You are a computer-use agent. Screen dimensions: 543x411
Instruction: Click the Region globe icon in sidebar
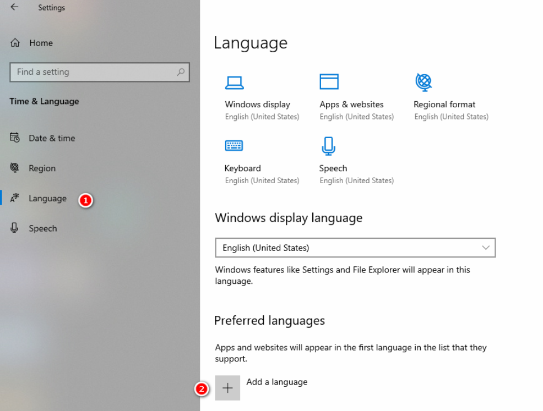(14, 167)
